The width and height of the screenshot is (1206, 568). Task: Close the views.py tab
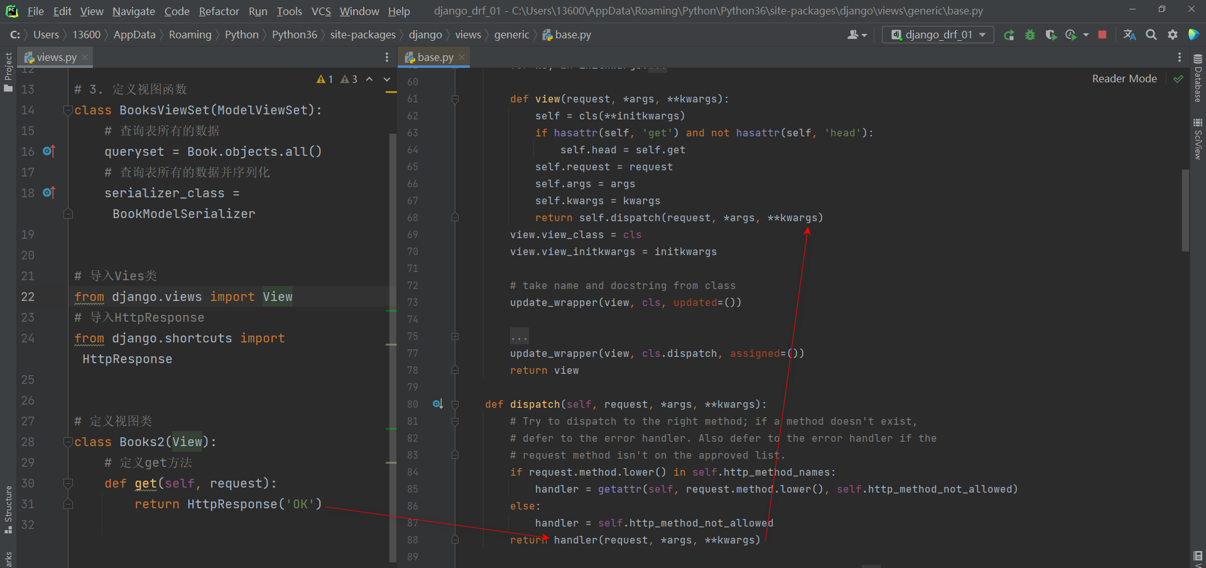point(85,57)
